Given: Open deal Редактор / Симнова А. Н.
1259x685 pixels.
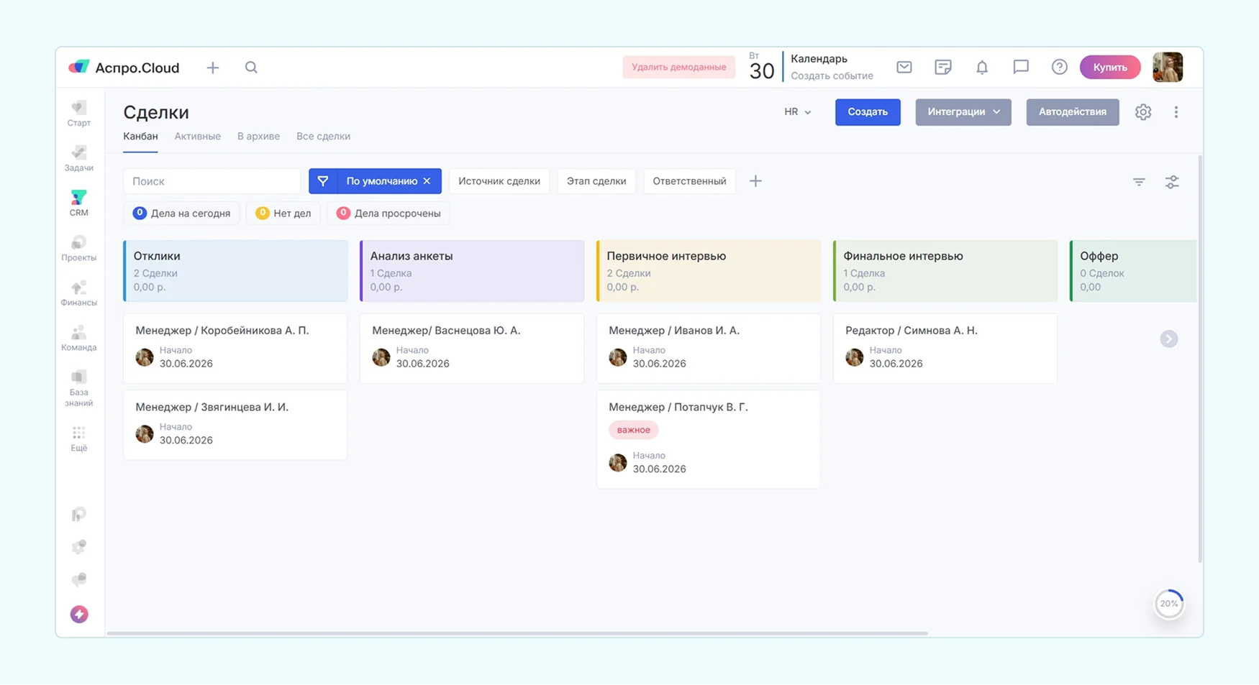Looking at the screenshot, I should coord(945,348).
